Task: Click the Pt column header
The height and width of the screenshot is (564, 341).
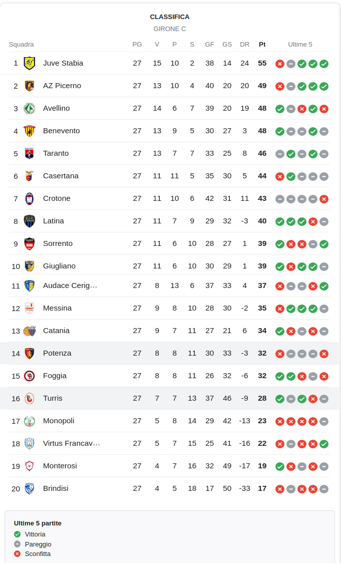Action: (262, 44)
